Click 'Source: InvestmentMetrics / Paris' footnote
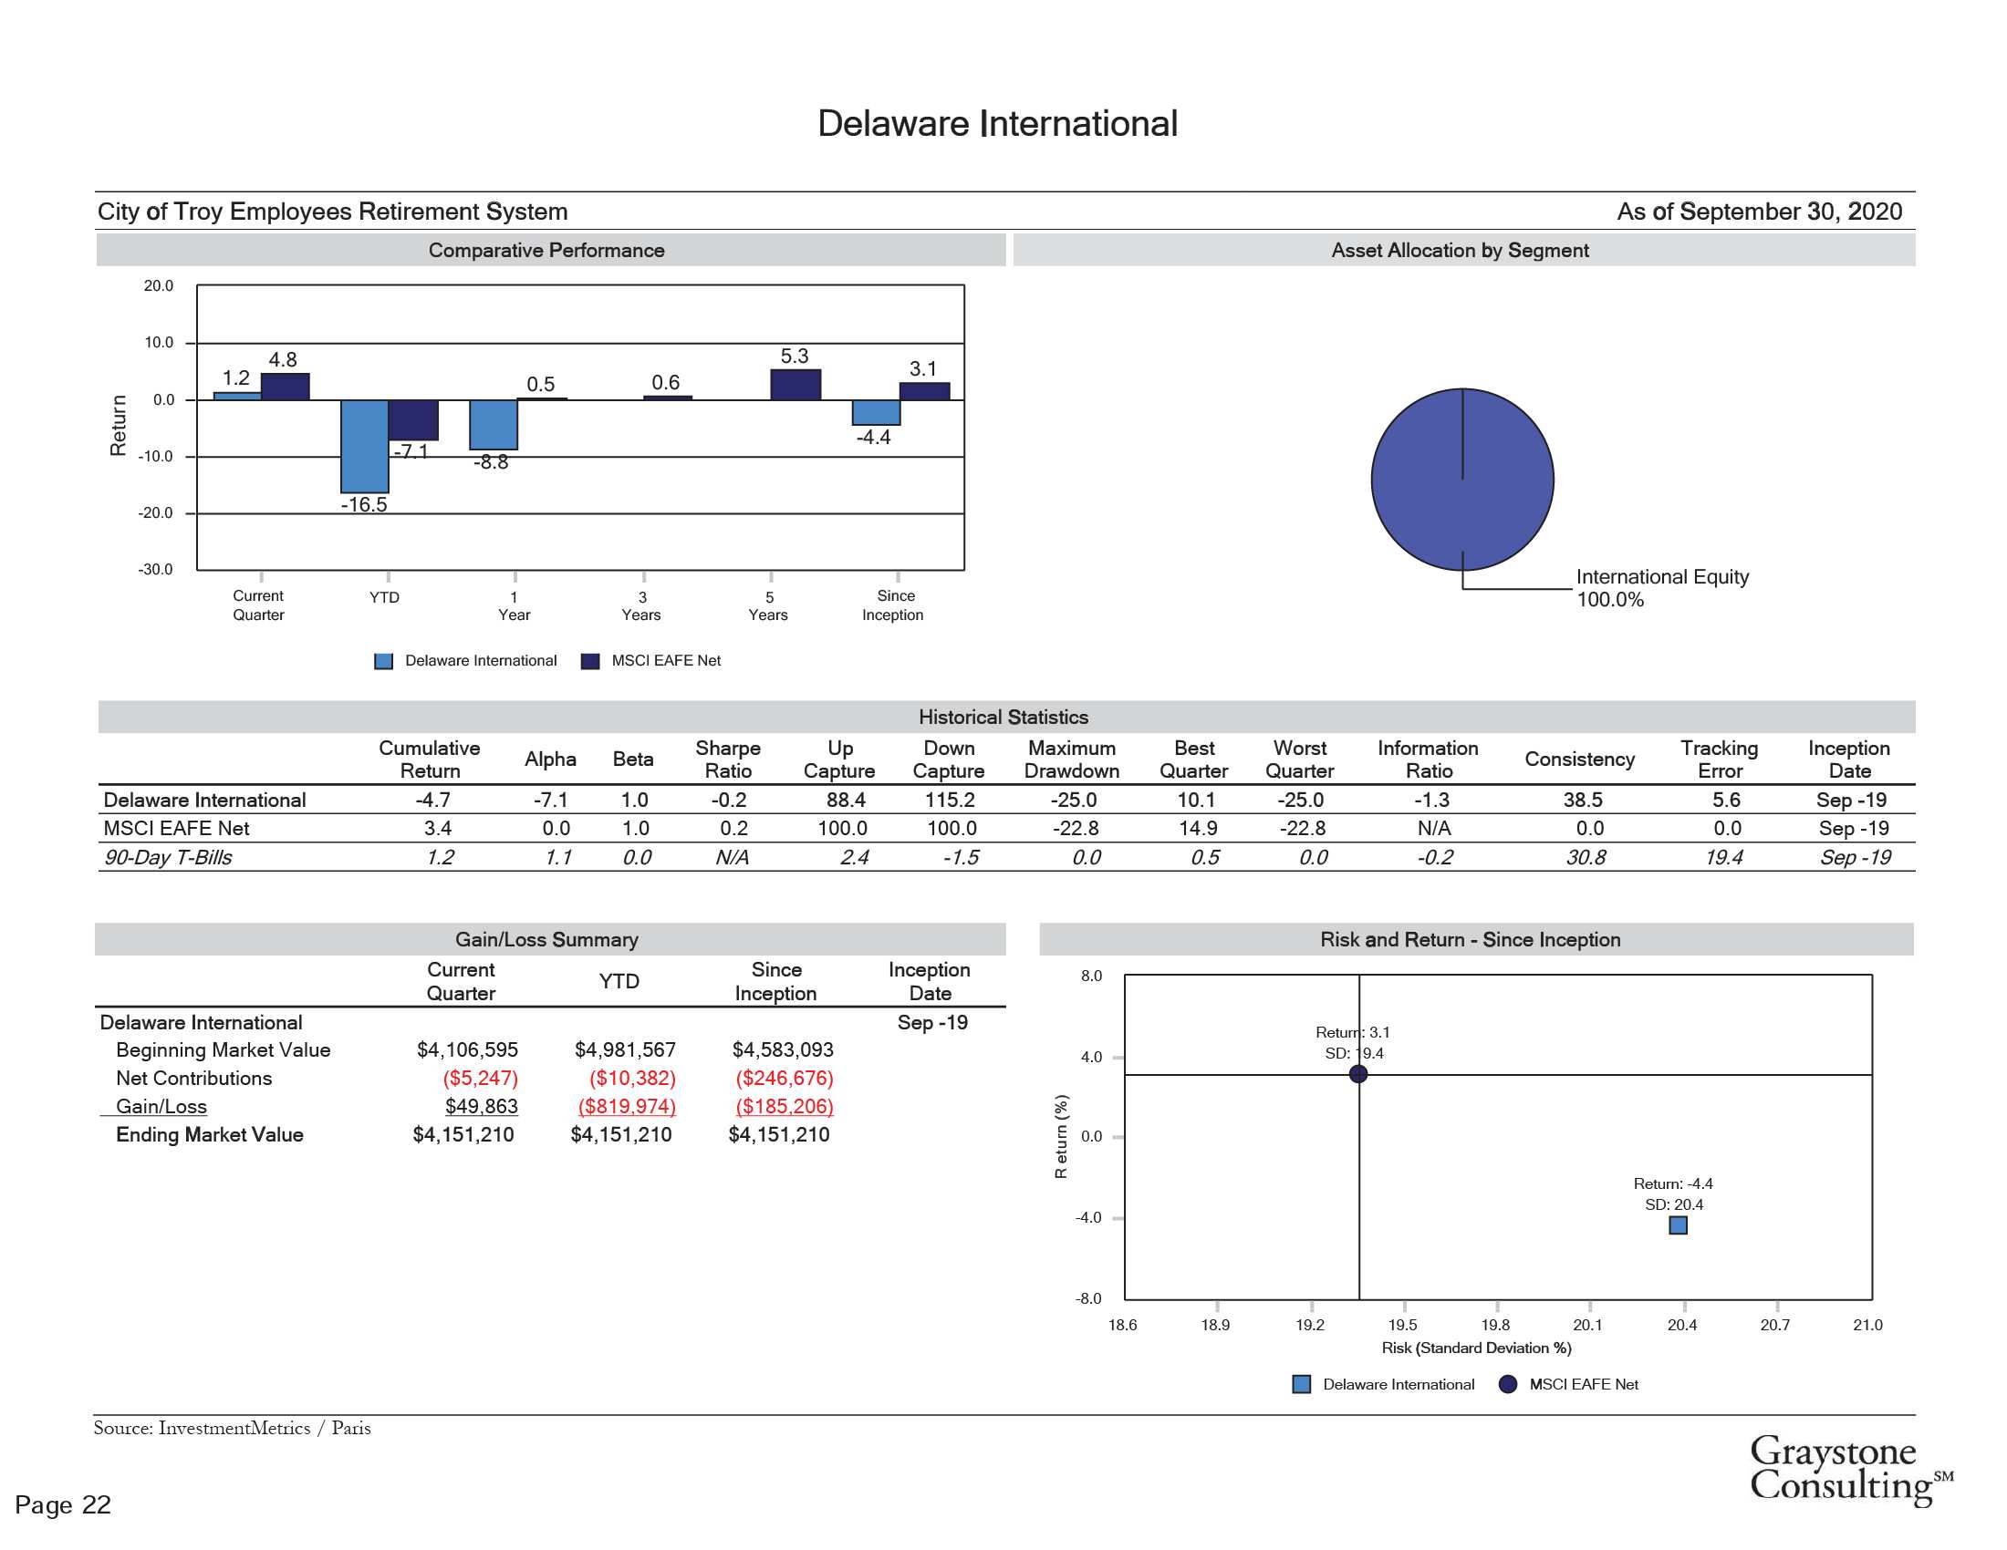 pyautogui.click(x=233, y=1428)
